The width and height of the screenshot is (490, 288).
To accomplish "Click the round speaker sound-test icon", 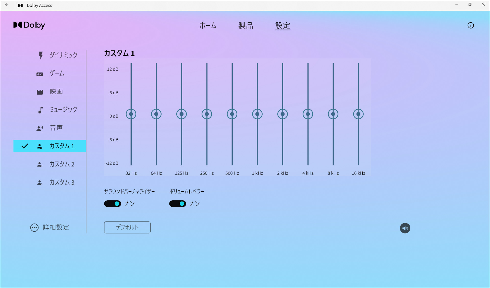I will point(405,228).
